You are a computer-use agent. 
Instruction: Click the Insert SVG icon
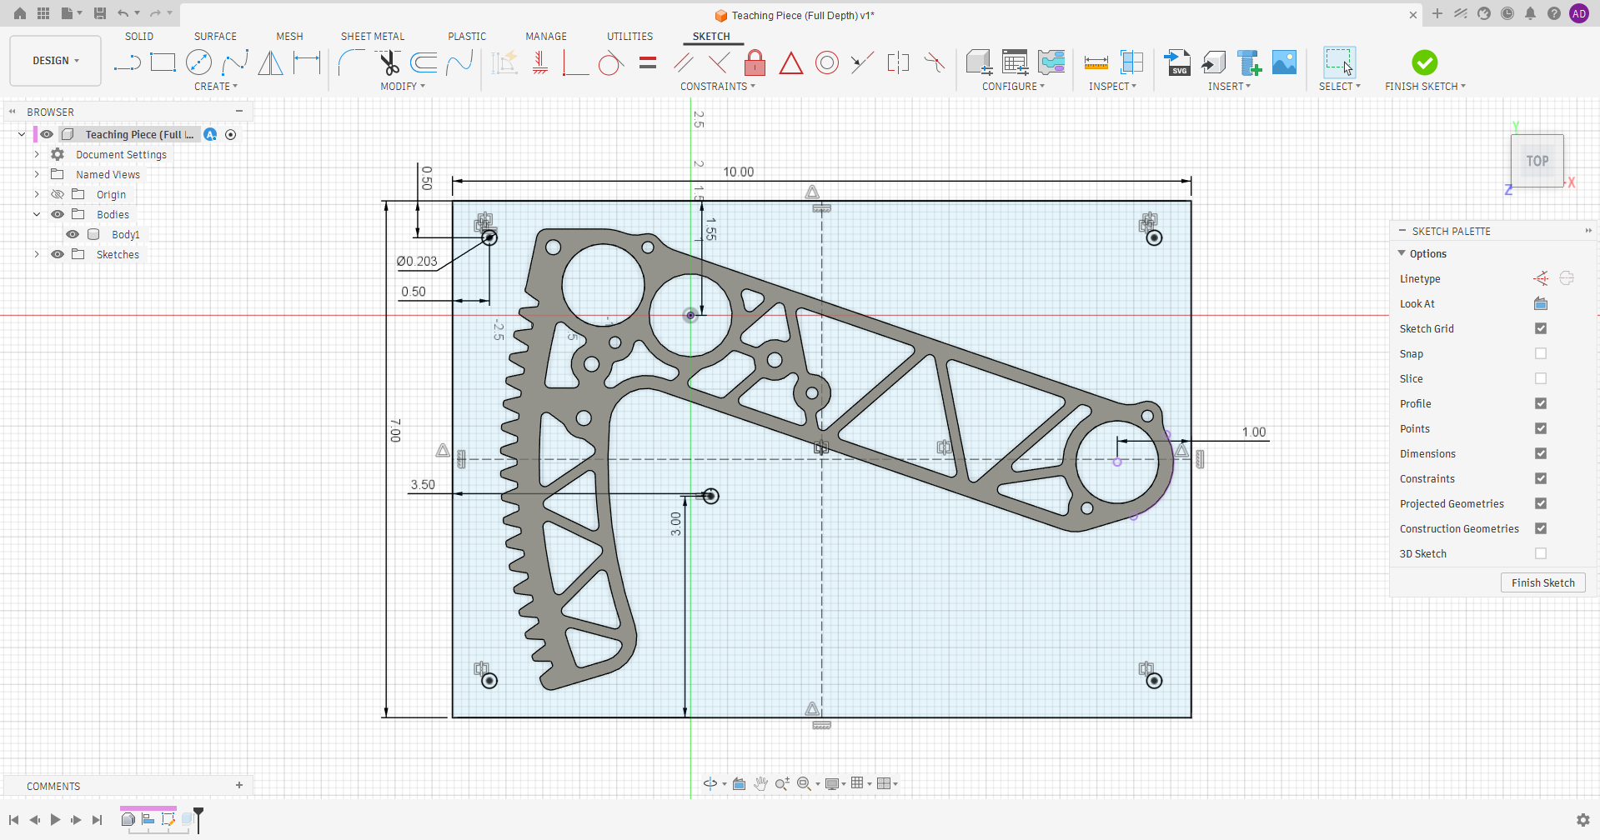click(x=1177, y=62)
